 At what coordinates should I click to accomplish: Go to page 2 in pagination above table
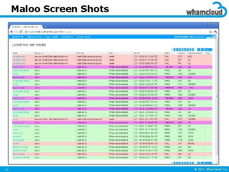[x=175, y=50]
